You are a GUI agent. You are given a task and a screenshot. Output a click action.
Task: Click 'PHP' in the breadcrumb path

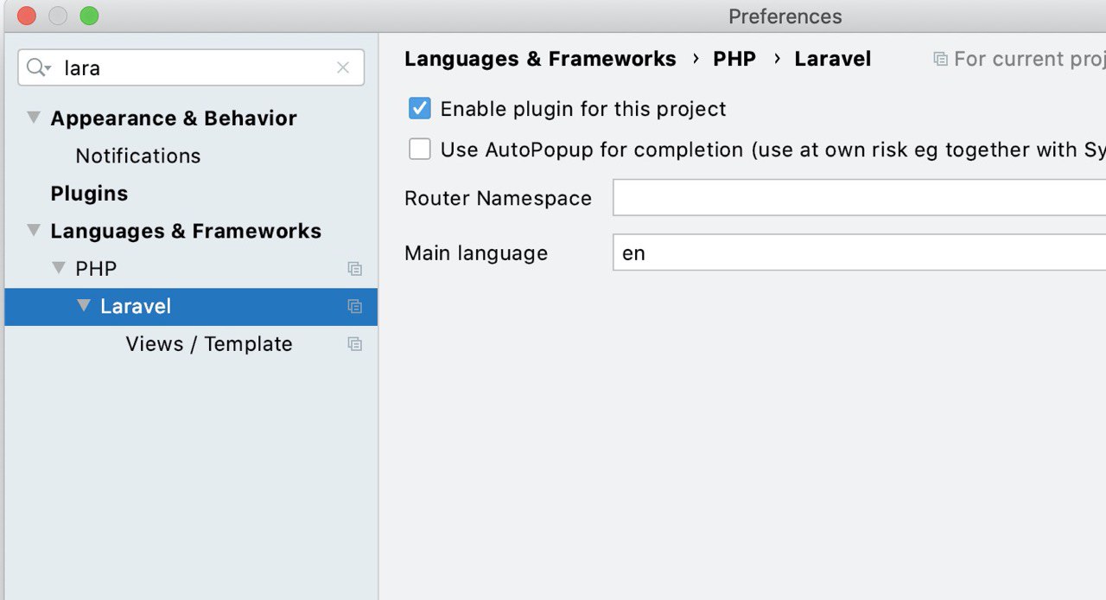(734, 59)
